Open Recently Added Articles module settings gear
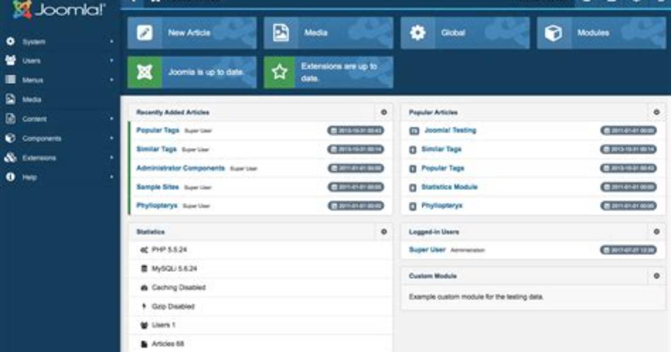This screenshot has width=671, height=352. coord(384,112)
